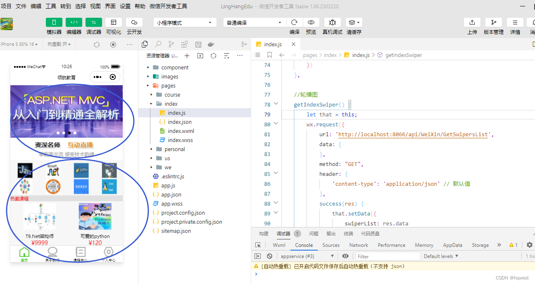Click the console Filter input field
The image size is (535, 284).
[388, 256]
